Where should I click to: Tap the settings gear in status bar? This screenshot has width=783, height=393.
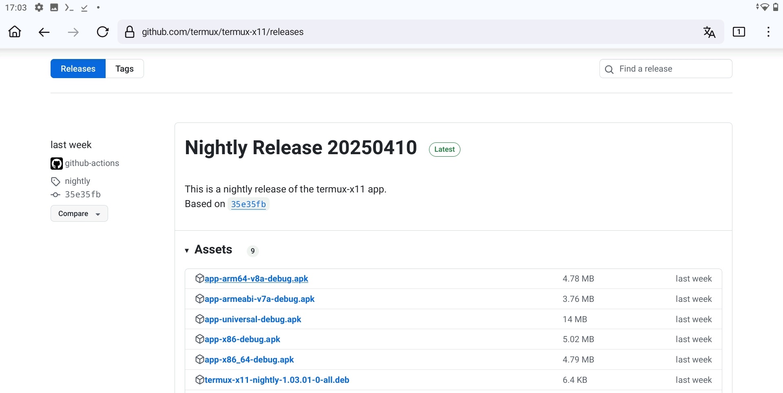(x=39, y=7)
